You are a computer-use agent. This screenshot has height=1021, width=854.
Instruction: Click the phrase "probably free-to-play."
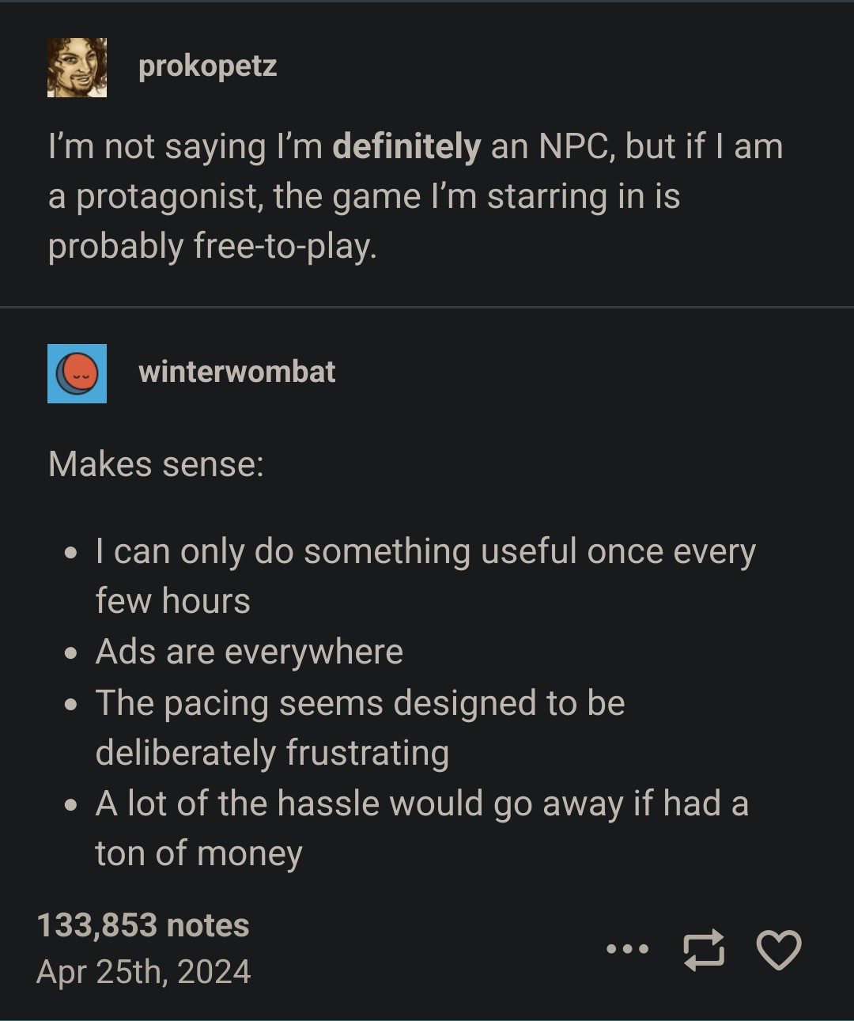tap(212, 247)
